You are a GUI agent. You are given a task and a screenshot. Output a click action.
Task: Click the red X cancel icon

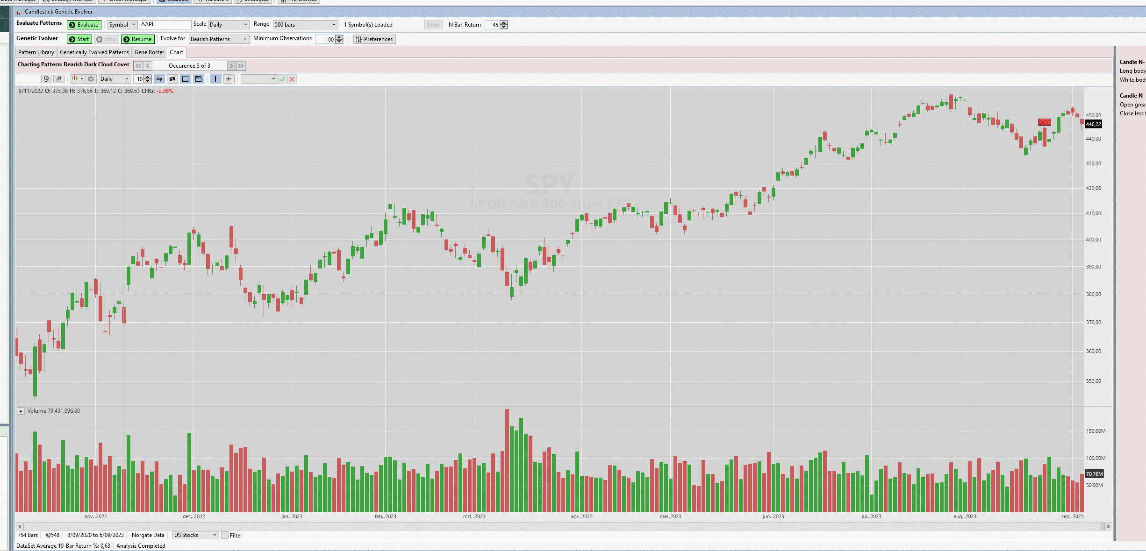coord(292,79)
